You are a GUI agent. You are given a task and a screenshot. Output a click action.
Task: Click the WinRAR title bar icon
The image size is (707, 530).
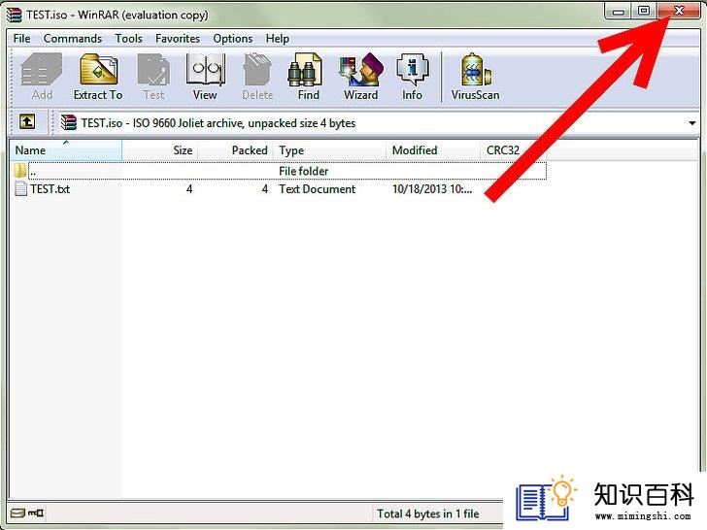coord(15,15)
